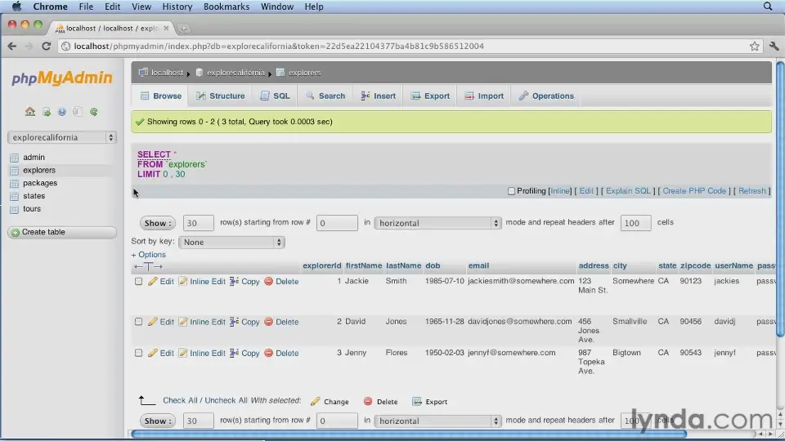Image resolution: width=785 pixels, height=441 pixels.
Task: Click the top Show button
Action: pos(158,223)
